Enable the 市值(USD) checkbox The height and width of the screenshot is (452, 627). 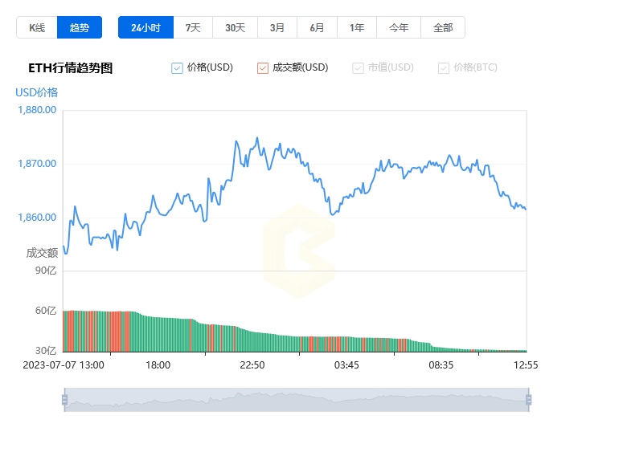point(358,68)
